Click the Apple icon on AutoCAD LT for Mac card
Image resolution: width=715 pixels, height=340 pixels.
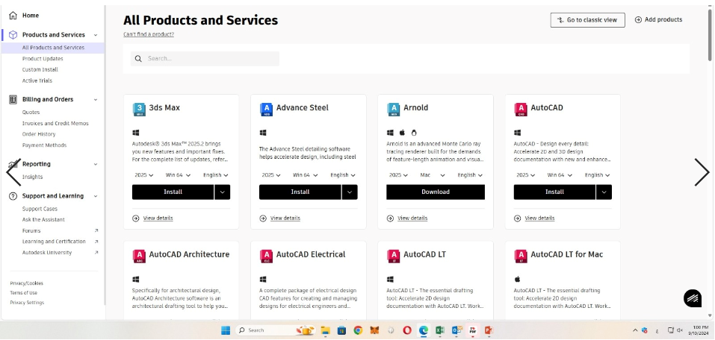517,279
